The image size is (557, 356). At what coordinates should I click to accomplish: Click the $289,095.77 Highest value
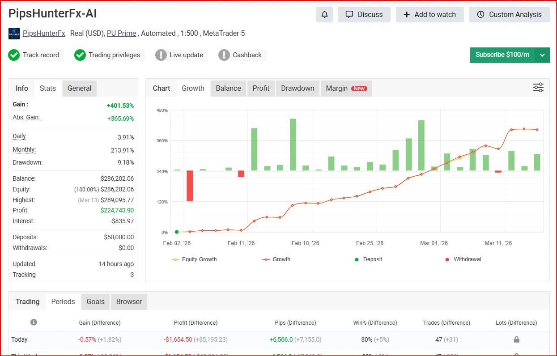point(117,200)
